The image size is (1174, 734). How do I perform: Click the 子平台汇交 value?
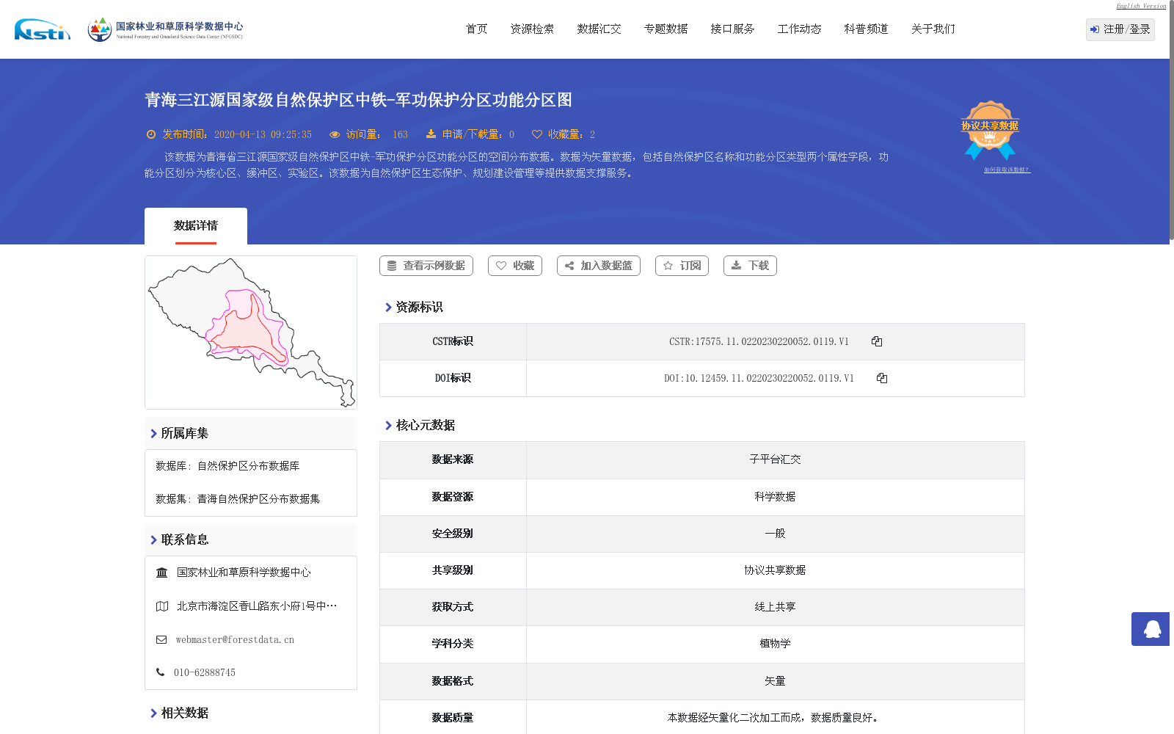click(x=775, y=459)
